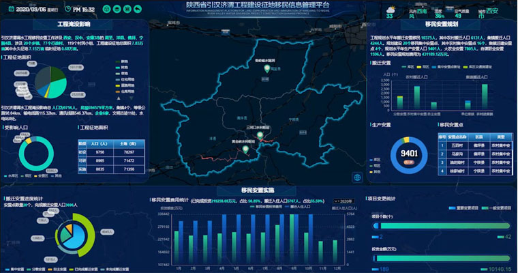Select row 2 马家沟 in resettlement table
Screen dimensions: 518x273
(475, 154)
